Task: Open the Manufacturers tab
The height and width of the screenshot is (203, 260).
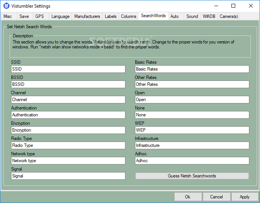Action: click(87, 16)
